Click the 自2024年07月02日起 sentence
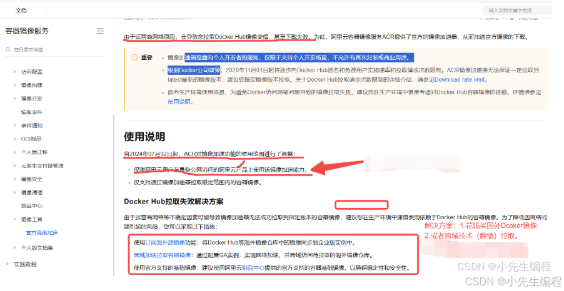564x291 pixels. (x=209, y=154)
